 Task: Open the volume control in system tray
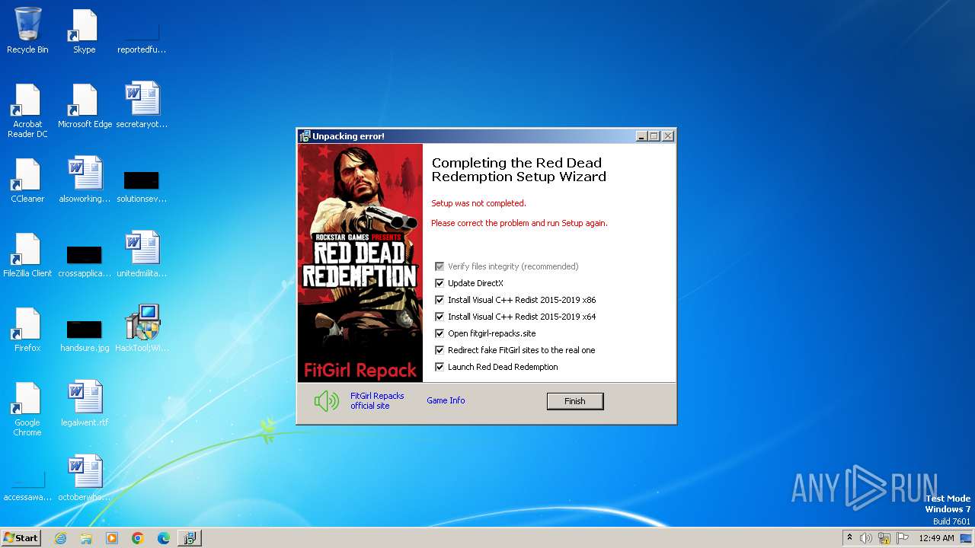pos(866,538)
